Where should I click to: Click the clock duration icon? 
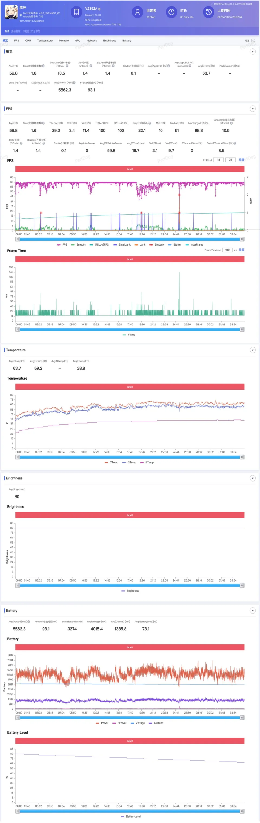(171, 12)
